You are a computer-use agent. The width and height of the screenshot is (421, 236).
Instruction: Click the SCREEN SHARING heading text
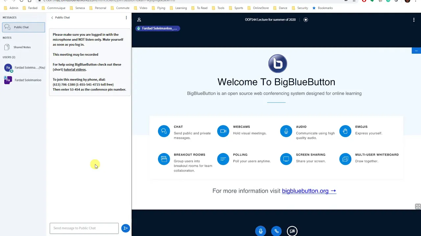click(x=310, y=155)
